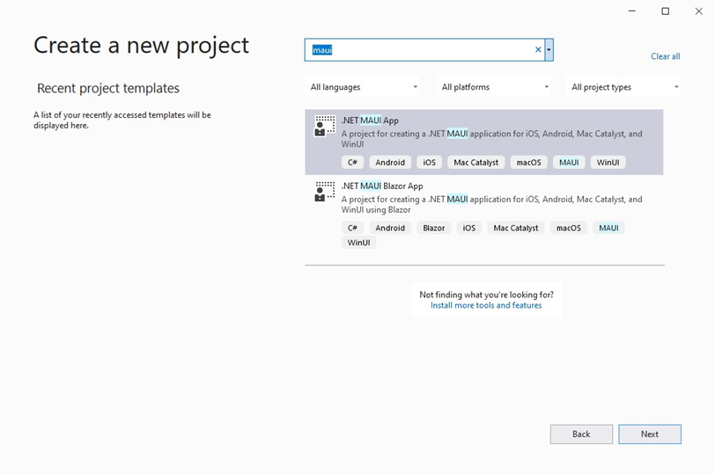Image resolution: width=715 pixels, height=474 pixels.
Task: Minimize the Create a new project window
Action: point(632,11)
